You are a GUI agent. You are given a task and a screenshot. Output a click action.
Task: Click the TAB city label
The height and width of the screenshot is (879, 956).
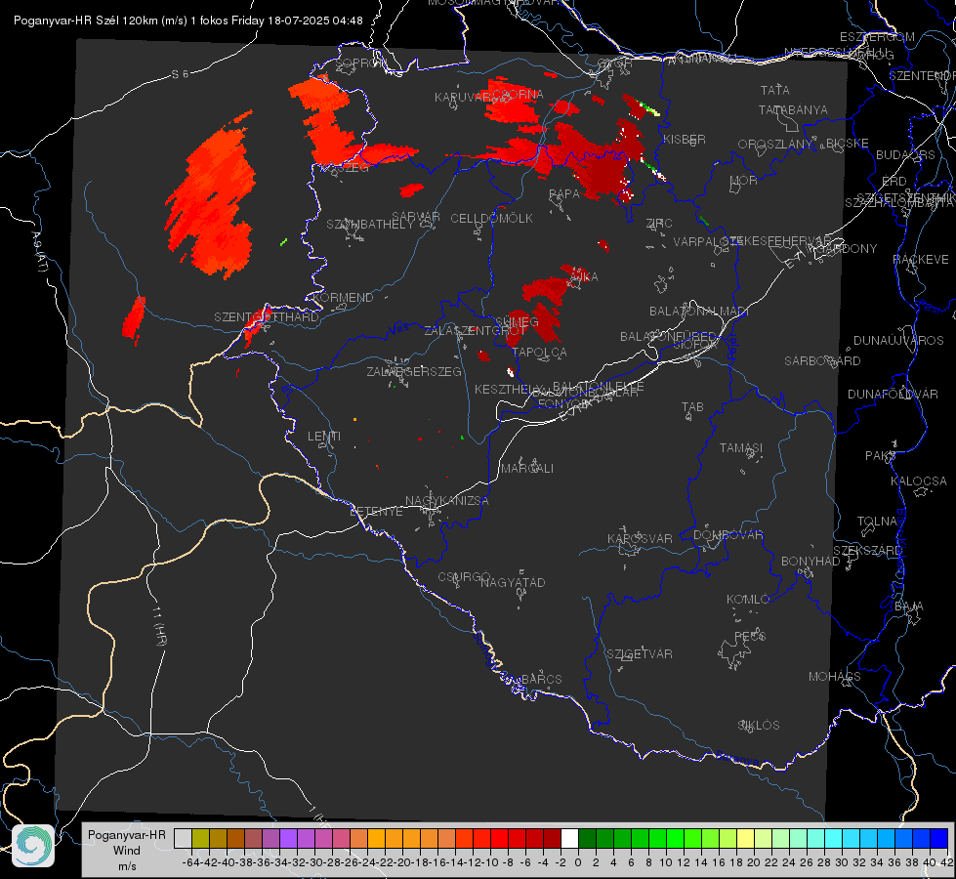692,406
